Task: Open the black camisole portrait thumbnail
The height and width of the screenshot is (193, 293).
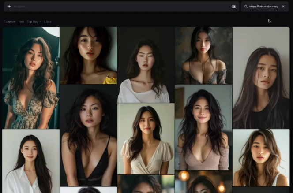Action: 88,135
